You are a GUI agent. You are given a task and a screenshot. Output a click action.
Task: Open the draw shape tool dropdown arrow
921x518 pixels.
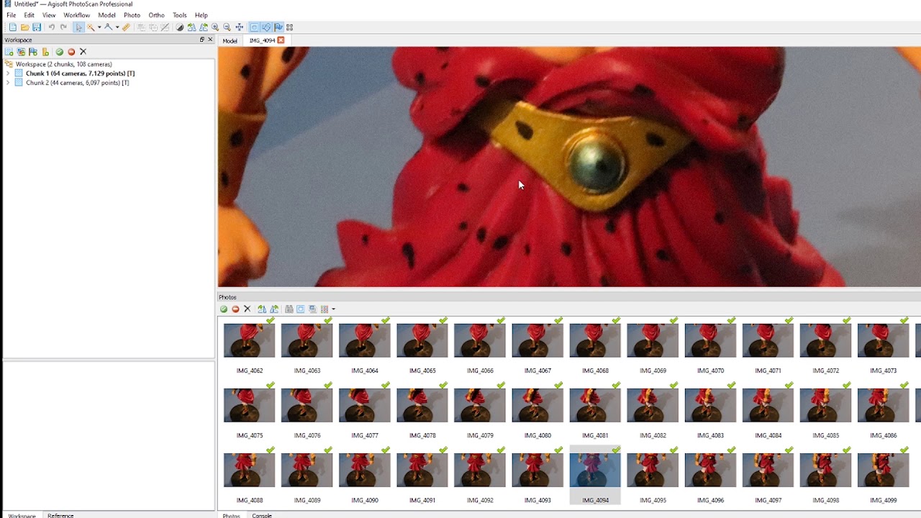click(117, 27)
